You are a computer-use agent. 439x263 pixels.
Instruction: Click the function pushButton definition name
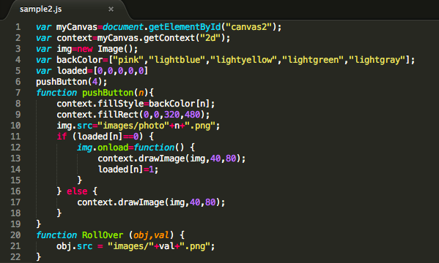point(108,93)
